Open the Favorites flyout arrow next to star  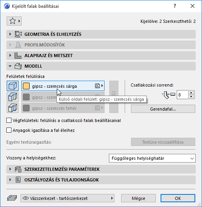pos(19,21)
